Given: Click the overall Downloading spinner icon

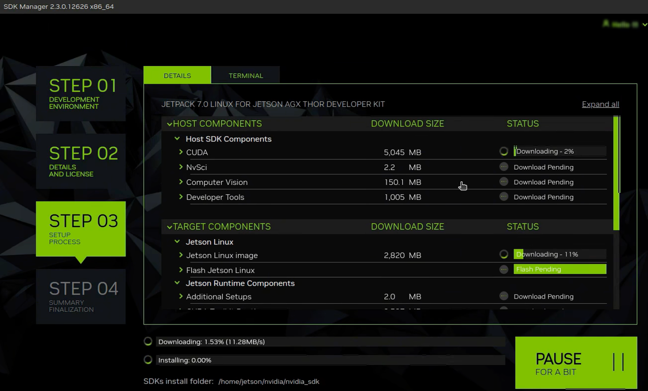Looking at the screenshot, I should coord(148,341).
